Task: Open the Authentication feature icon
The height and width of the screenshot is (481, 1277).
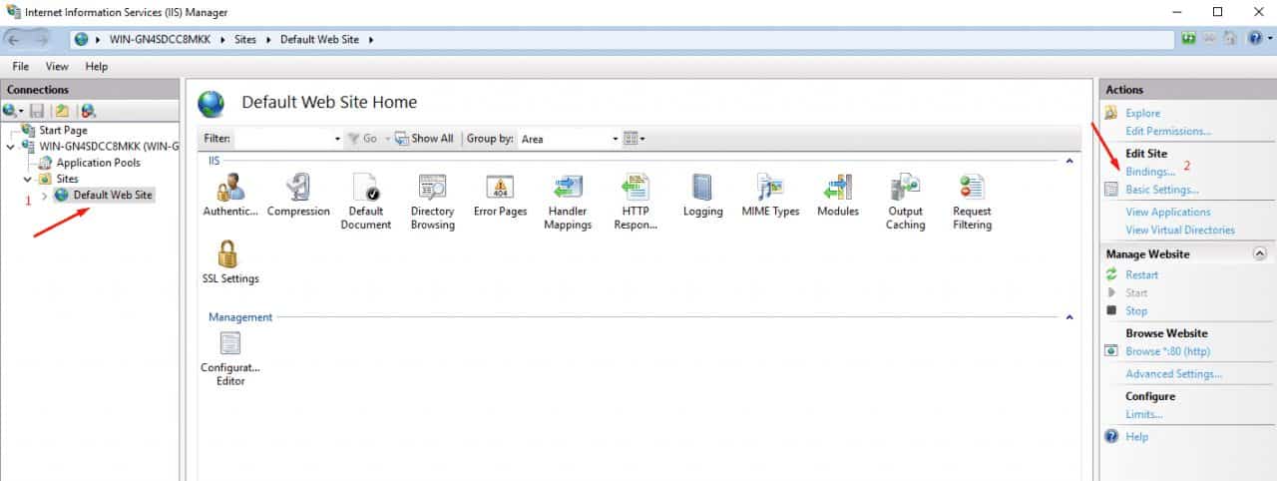Action: tap(230, 189)
